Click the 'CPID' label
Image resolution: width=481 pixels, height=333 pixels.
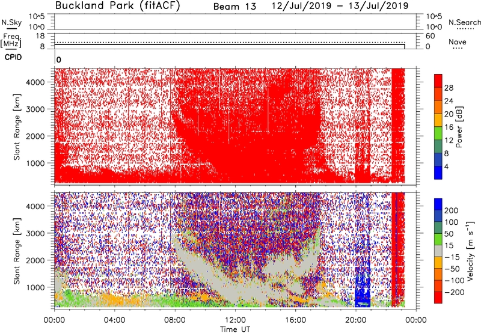click(13, 57)
